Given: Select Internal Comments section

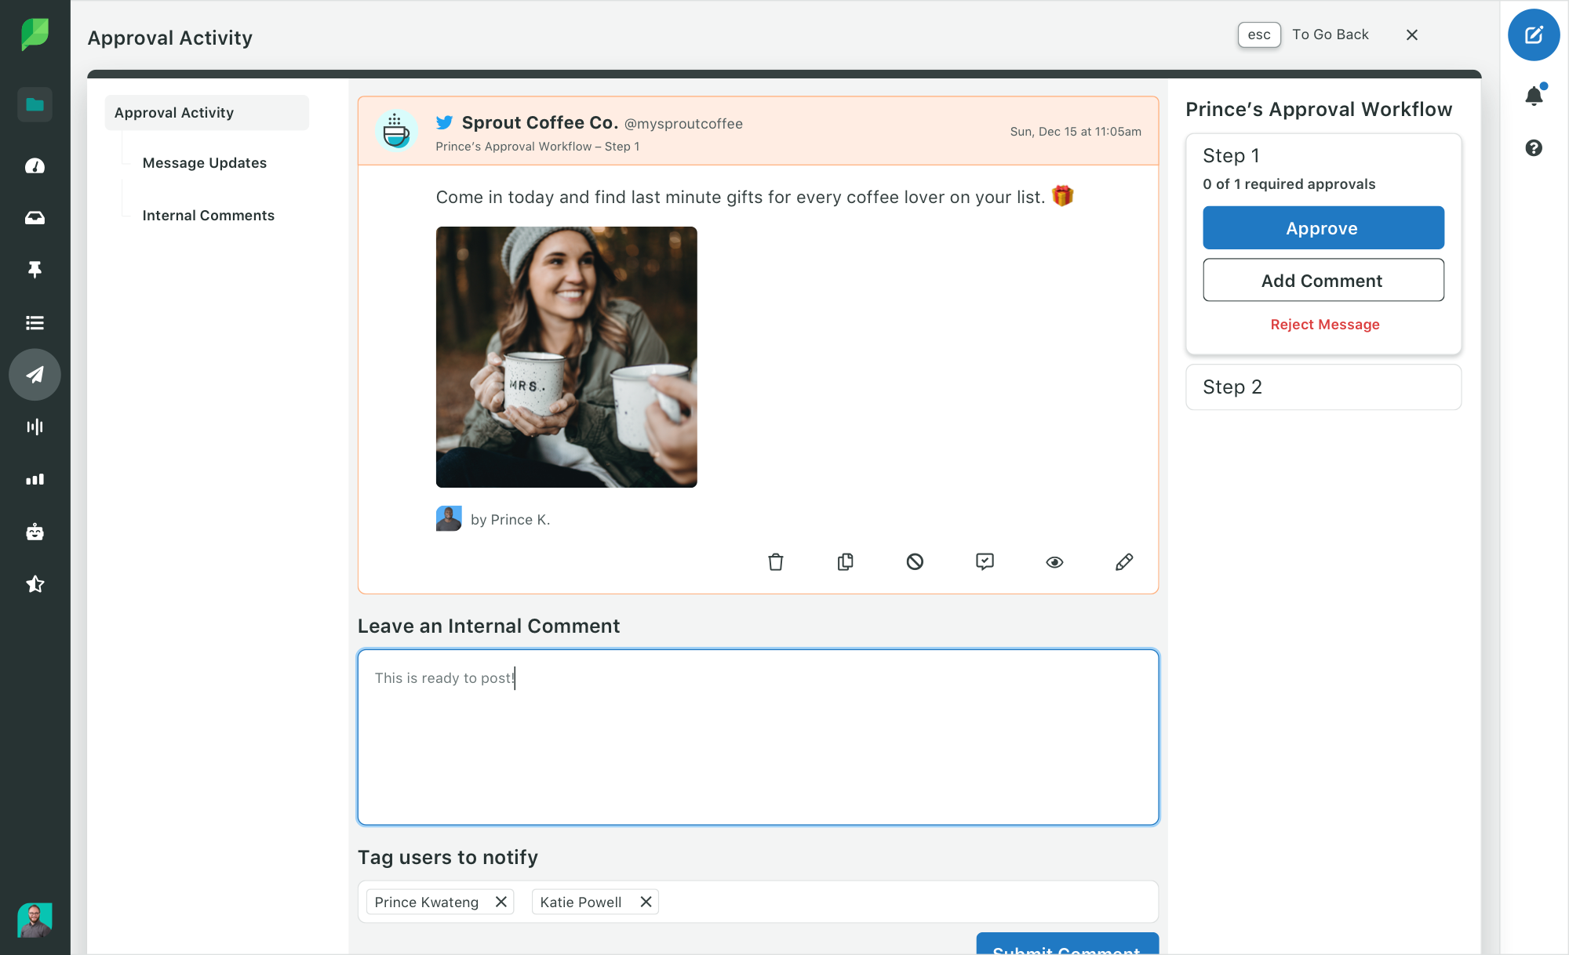Looking at the screenshot, I should point(209,215).
